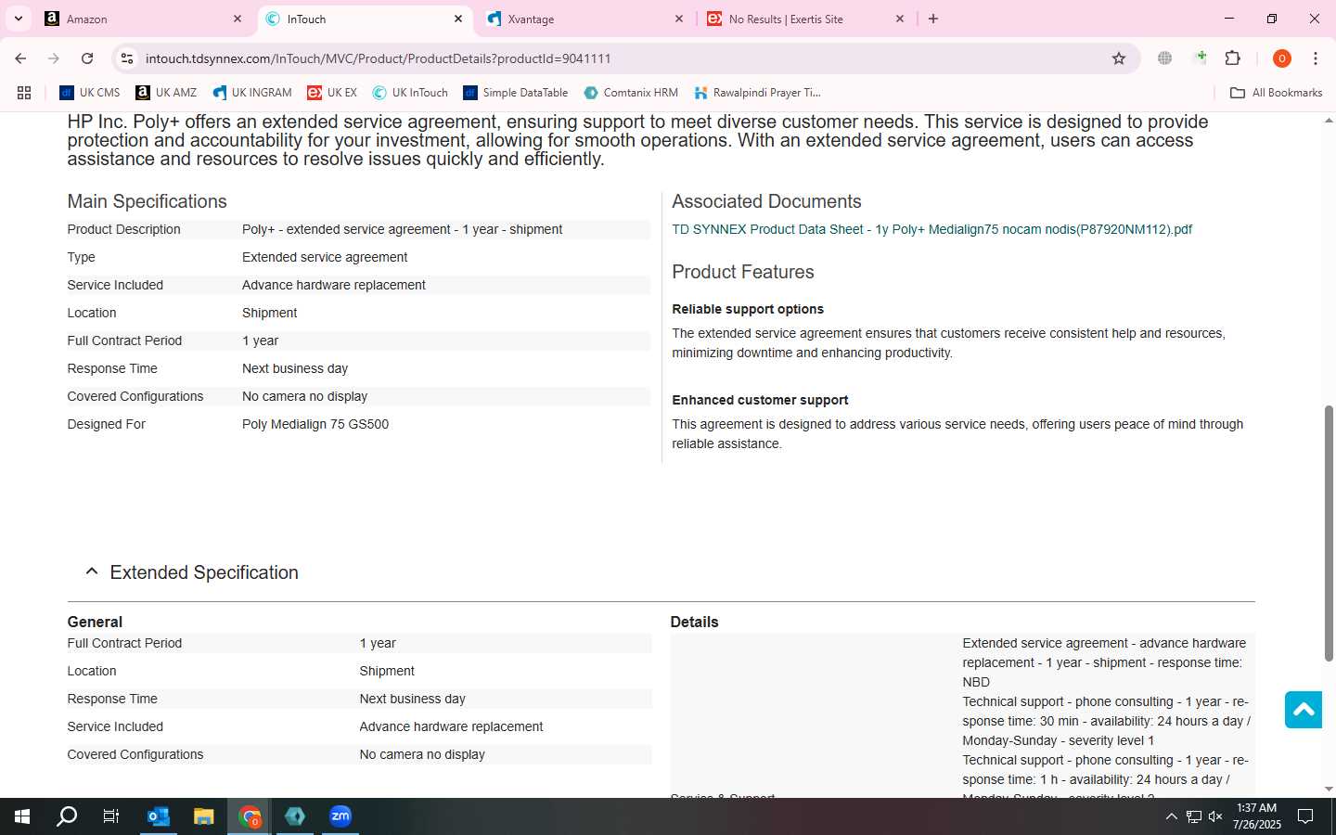This screenshot has height=835, width=1336.
Task: Open the Comtanix HRM bookmark
Action: coord(631,93)
